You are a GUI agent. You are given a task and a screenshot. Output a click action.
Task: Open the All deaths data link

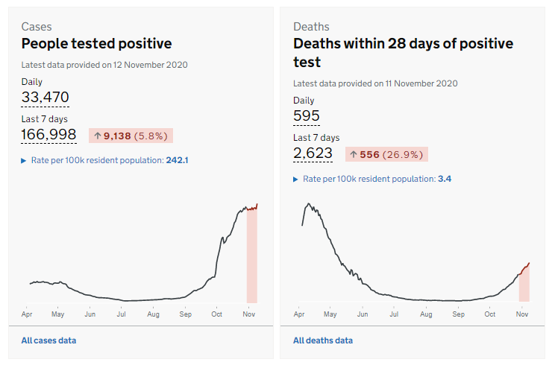point(323,340)
